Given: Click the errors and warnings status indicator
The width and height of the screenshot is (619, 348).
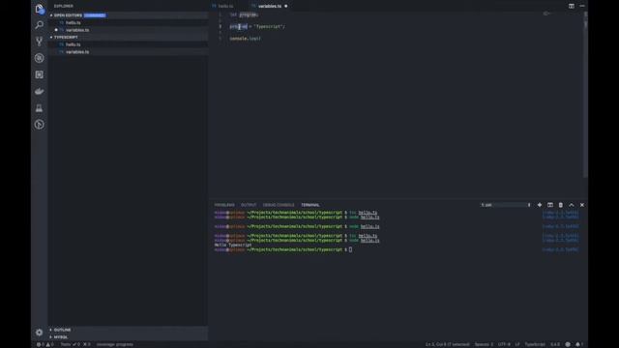Looking at the screenshot, I should 45,344.
